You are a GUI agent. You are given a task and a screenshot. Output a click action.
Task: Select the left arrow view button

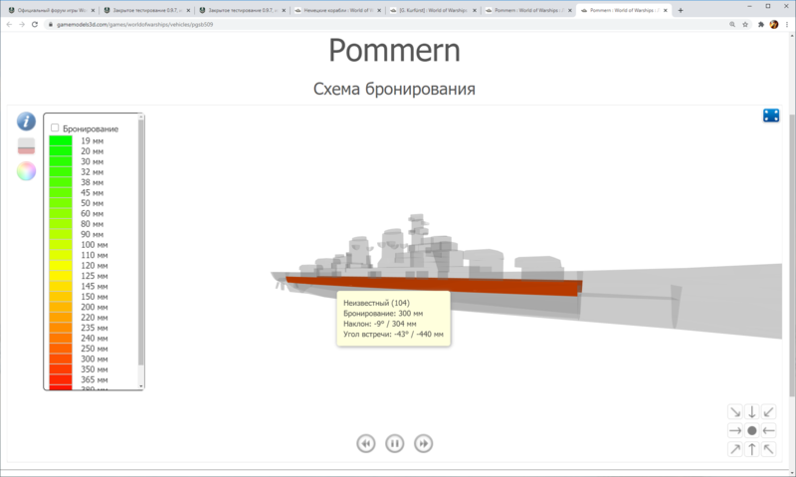pyautogui.click(x=770, y=431)
